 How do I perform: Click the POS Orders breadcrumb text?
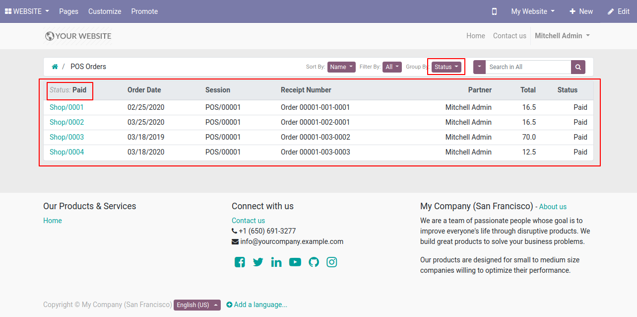(x=88, y=67)
